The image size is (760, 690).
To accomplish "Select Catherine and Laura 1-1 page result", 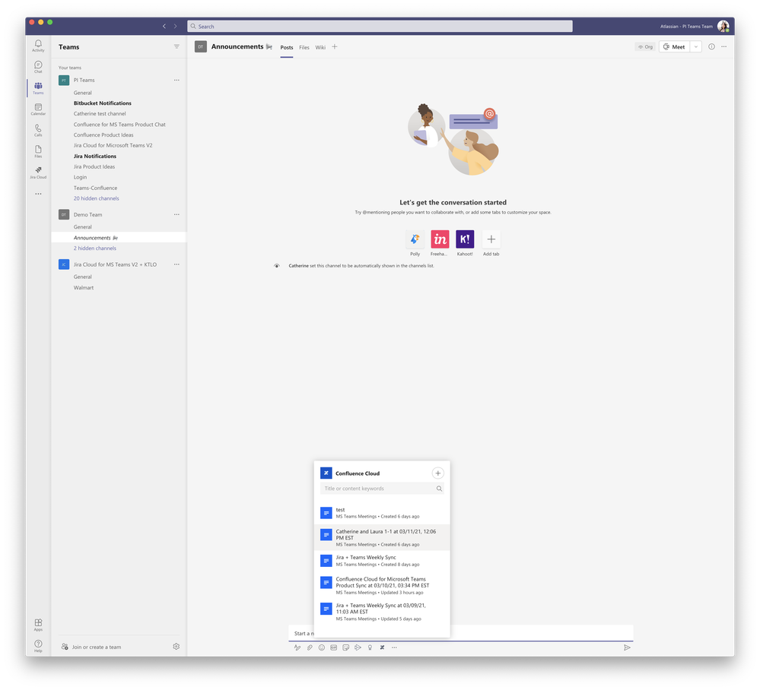I will (x=382, y=537).
